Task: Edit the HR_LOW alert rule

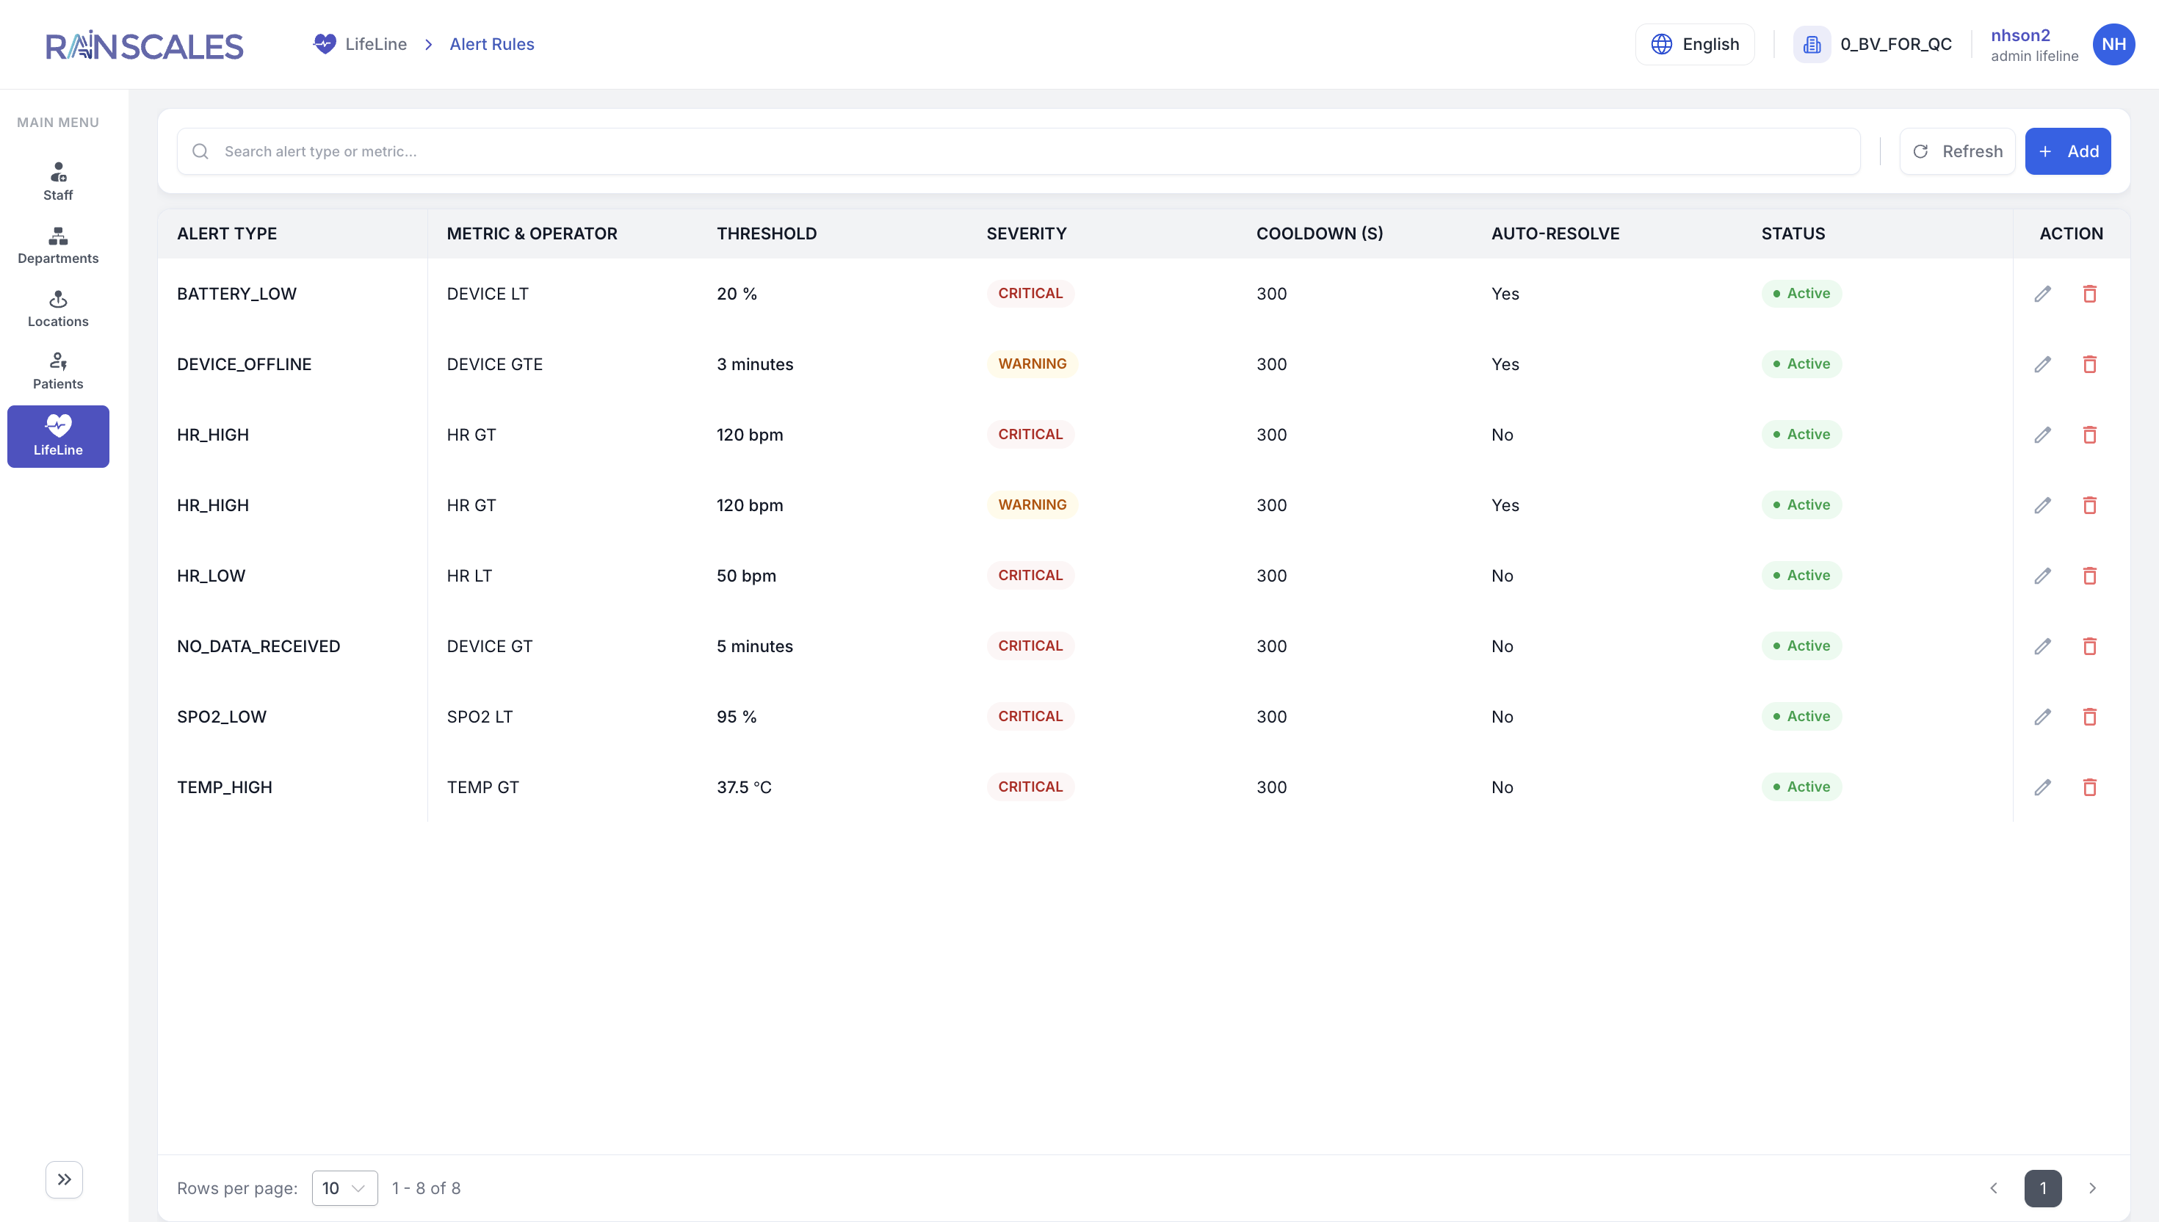Action: click(2042, 576)
